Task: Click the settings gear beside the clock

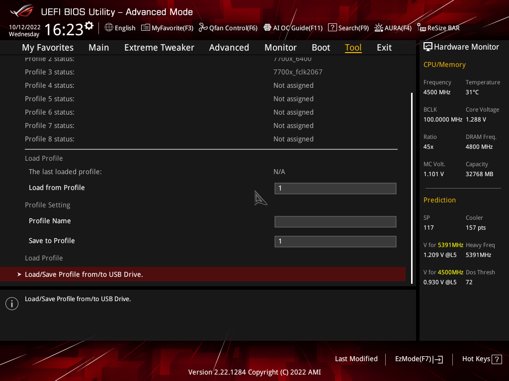Action: (x=89, y=26)
